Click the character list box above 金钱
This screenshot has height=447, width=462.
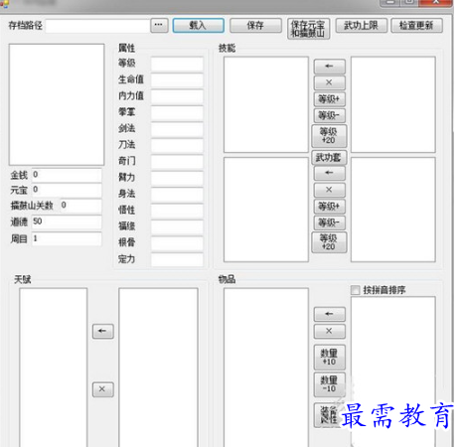57,104
